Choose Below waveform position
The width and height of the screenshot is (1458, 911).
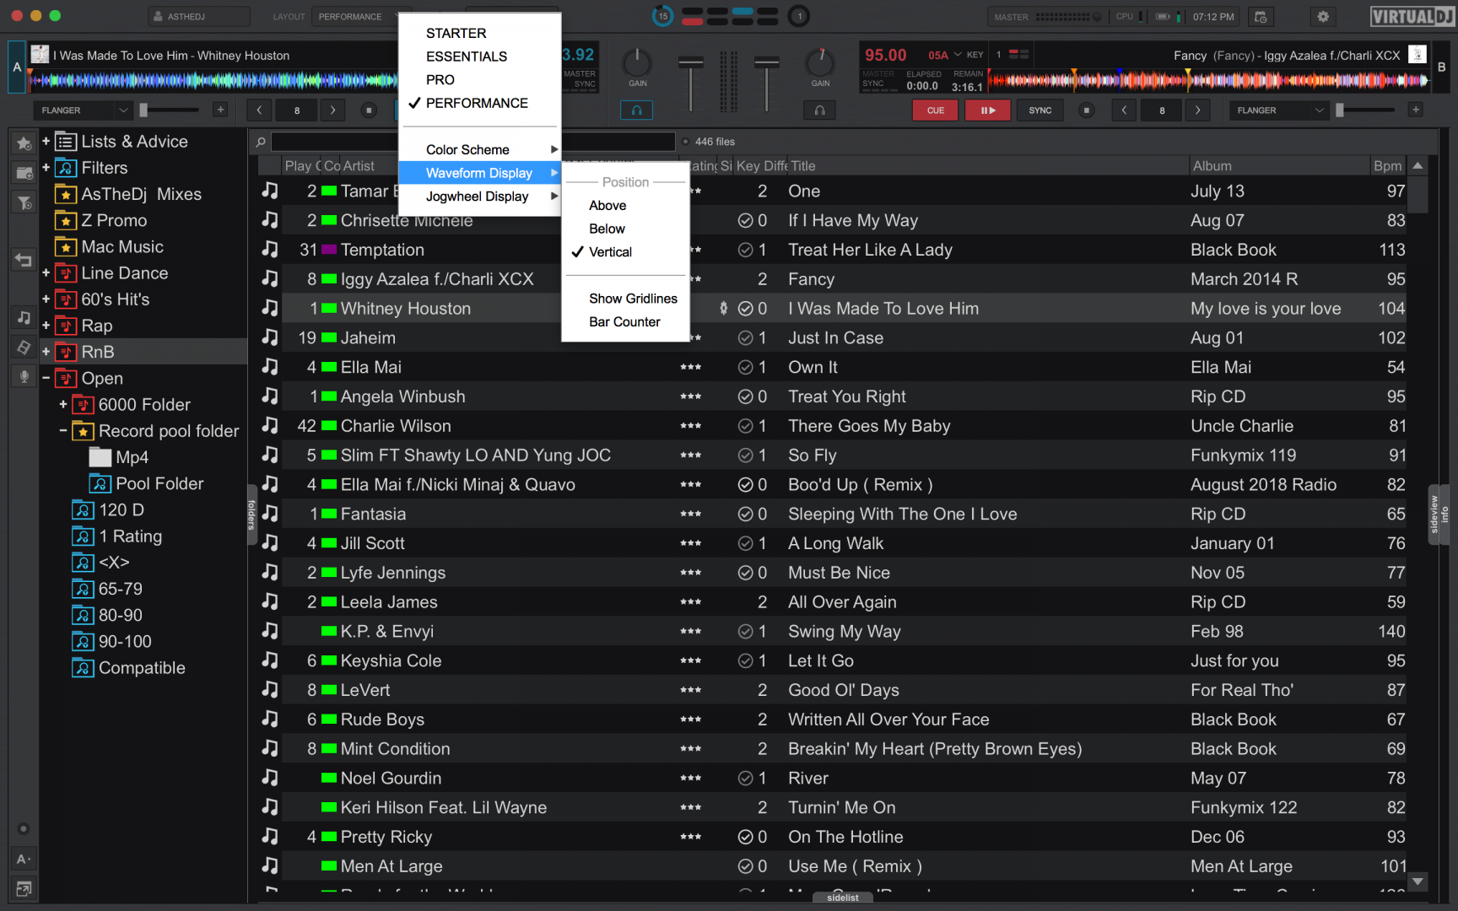click(626, 229)
